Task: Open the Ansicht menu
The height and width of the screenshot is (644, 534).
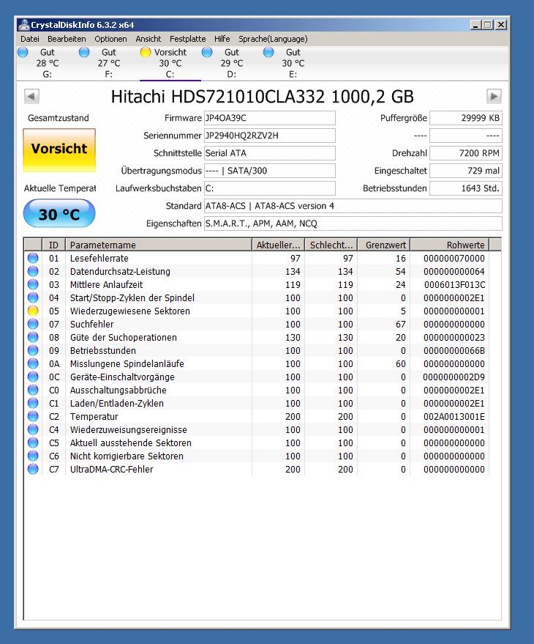Action: click(x=148, y=39)
